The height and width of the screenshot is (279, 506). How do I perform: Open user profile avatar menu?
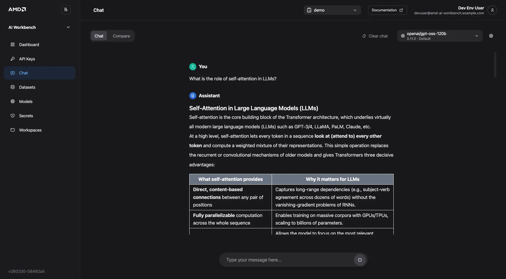pyautogui.click(x=492, y=10)
